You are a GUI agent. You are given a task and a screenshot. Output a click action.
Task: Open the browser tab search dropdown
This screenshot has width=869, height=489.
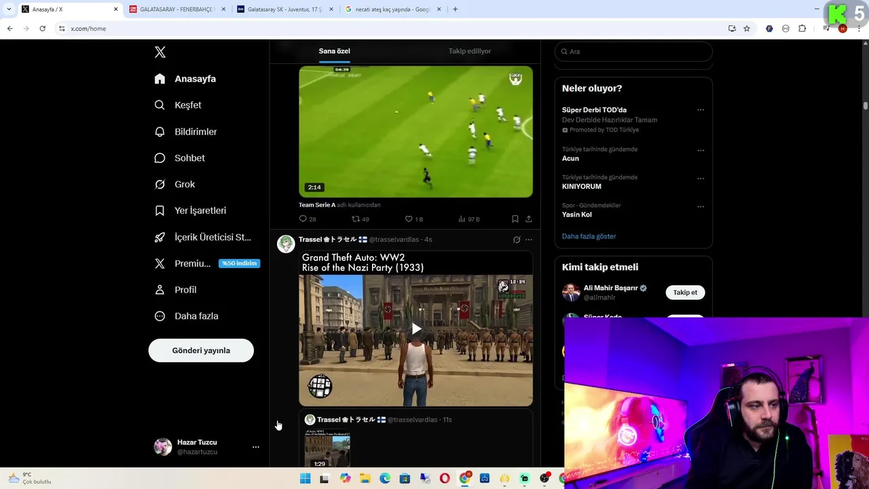point(8,10)
